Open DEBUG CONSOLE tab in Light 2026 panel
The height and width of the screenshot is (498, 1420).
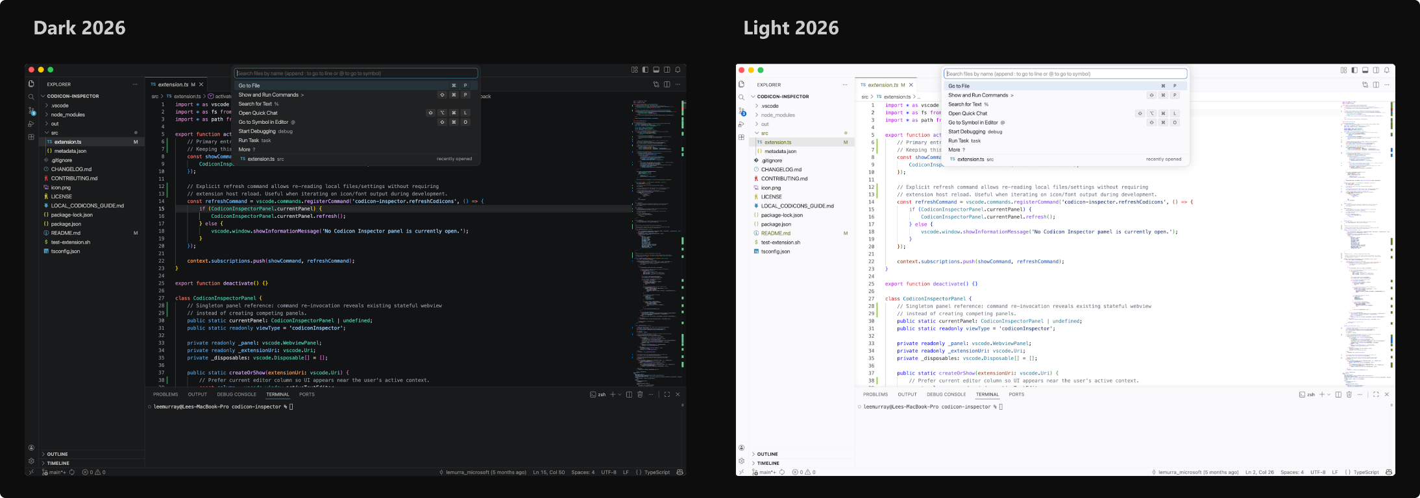pyautogui.click(x=946, y=394)
